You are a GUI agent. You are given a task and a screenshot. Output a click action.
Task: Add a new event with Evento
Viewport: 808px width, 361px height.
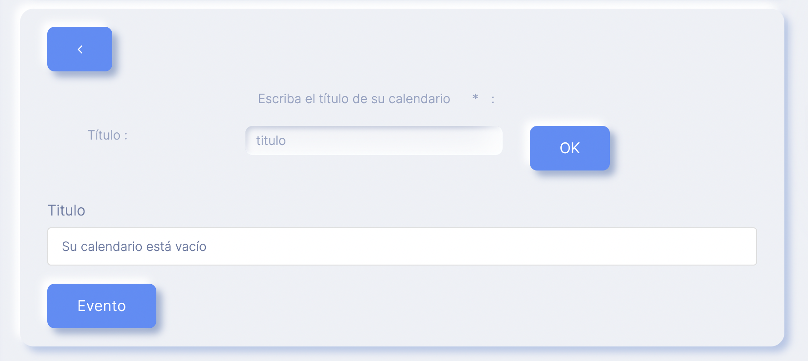(102, 306)
